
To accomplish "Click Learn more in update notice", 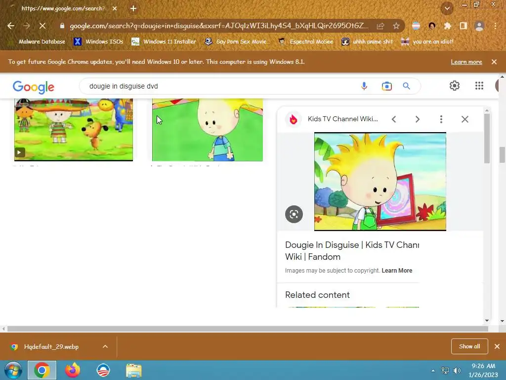I will coord(466,62).
